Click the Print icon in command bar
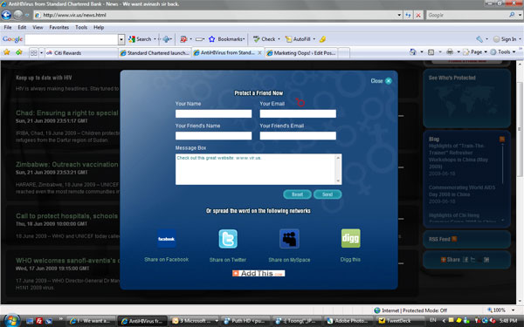Image resolution: width=524 pixels, height=327 pixels. click(x=450, y=51)
